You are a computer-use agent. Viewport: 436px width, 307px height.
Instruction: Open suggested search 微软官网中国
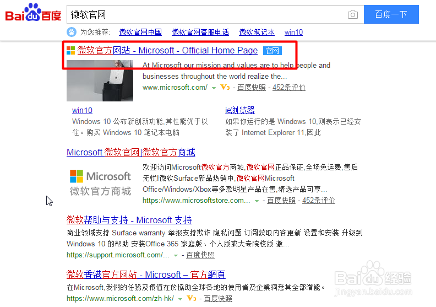point(140,33)
